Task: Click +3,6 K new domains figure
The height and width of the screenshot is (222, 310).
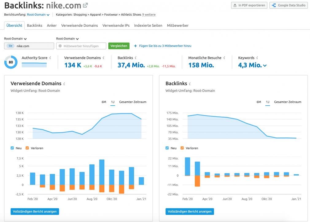Action: (87, 66)
